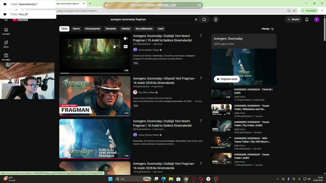Close the avengers doomsday fragman tab
Screen dimensions: 326x183
pos(84,4)
